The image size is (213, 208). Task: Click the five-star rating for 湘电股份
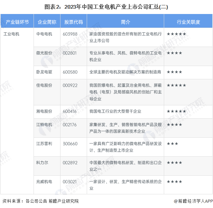(x=176, y=111)
